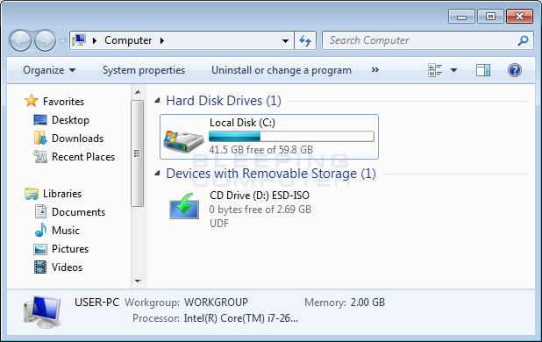Image resolution: width=542 pixels, height=342 pixels.
Task: Open the Videos library
Action: [x=67, y=267]
